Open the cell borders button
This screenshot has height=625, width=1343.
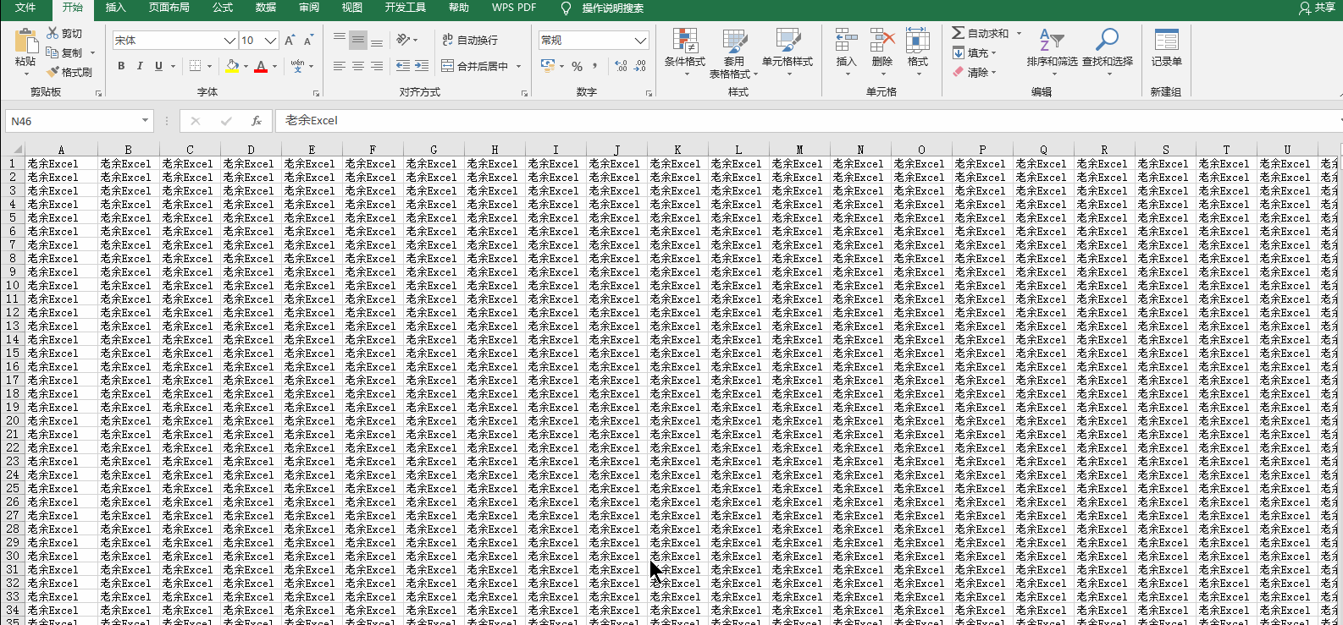(196, 66)
